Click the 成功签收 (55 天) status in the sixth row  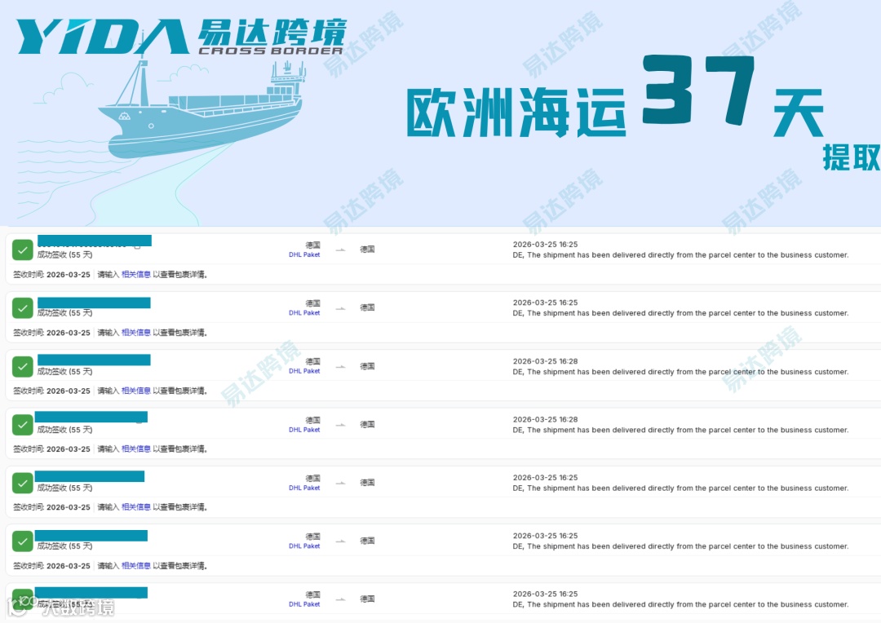pos(64,546)
